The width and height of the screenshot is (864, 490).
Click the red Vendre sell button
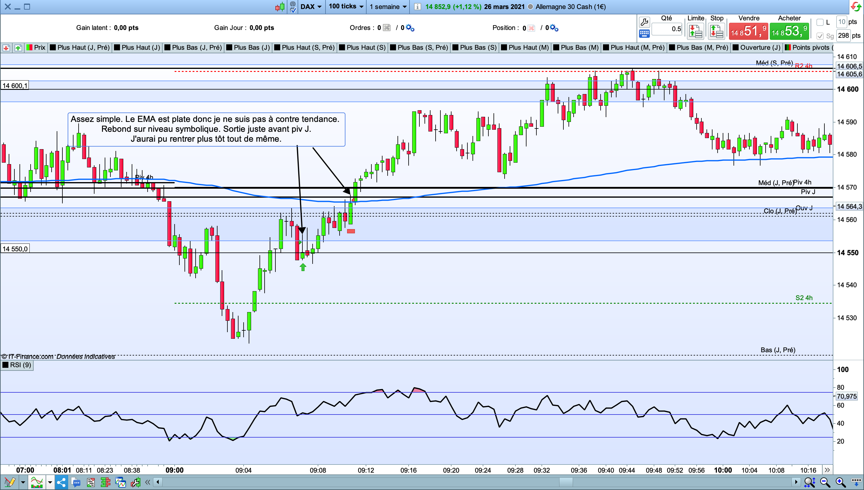pyautogui.click(x=748, y=31)
